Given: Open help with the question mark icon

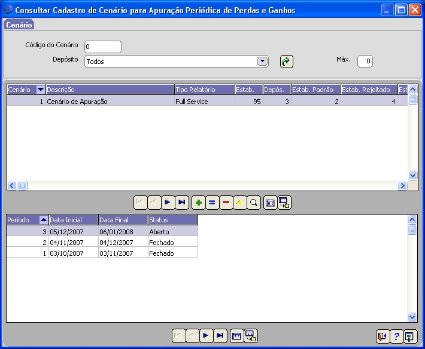Looking at the screenshot, I should [x=396, y=336].
